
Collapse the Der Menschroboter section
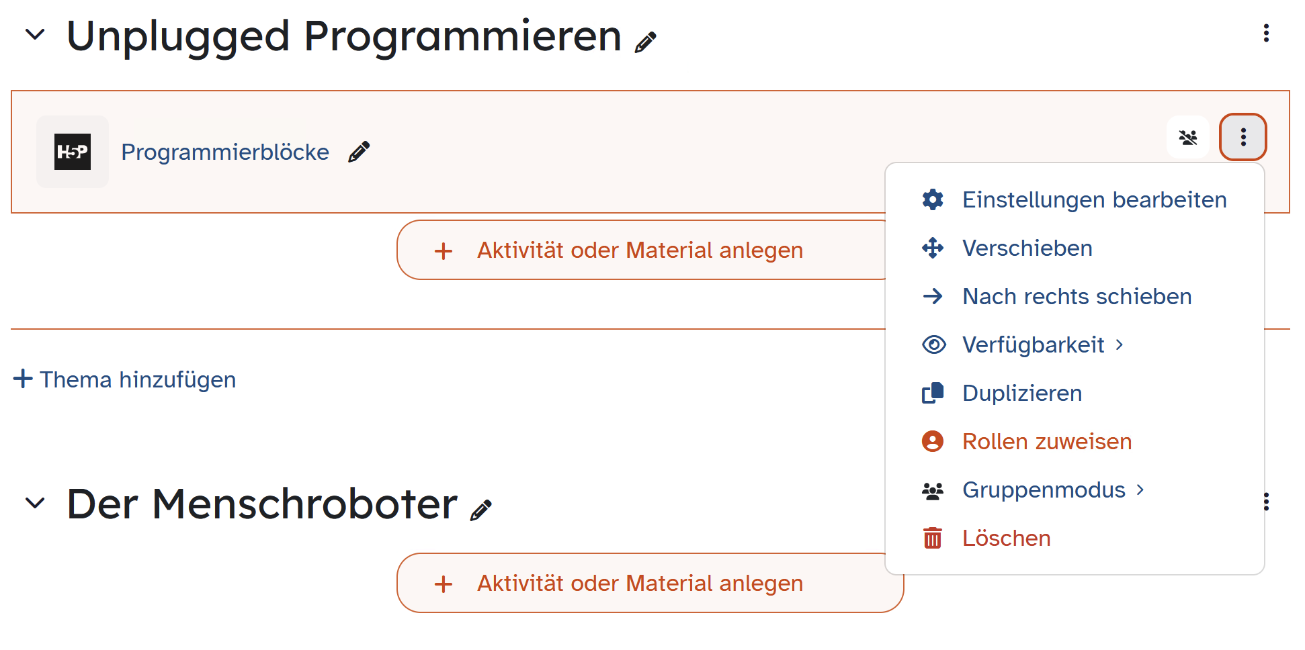tap(34, 502)
